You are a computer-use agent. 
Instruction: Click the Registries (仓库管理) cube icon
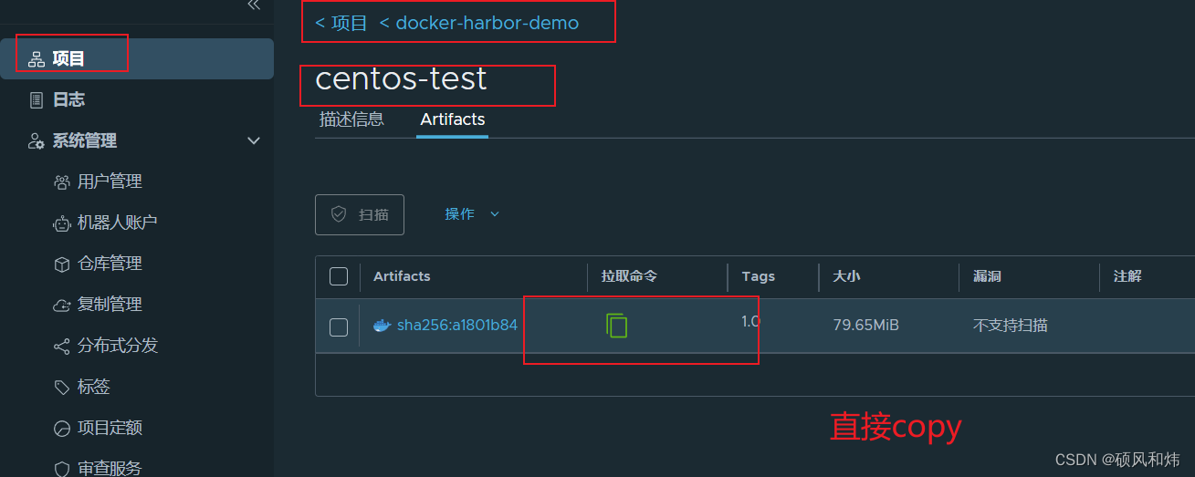[62, 264]
